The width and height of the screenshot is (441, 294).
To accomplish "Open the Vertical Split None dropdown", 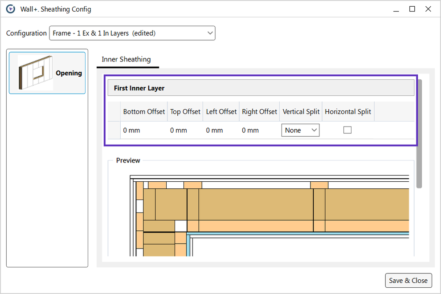I will (300, 130).
